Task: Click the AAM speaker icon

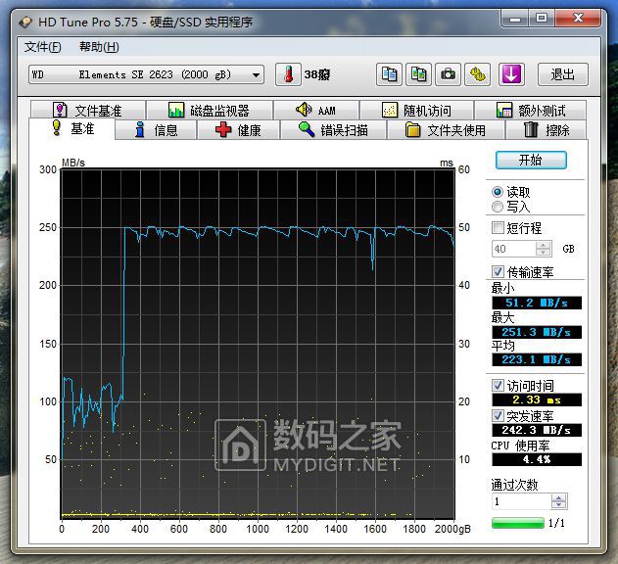Action: pyautogui.click(x=304, y=110)
